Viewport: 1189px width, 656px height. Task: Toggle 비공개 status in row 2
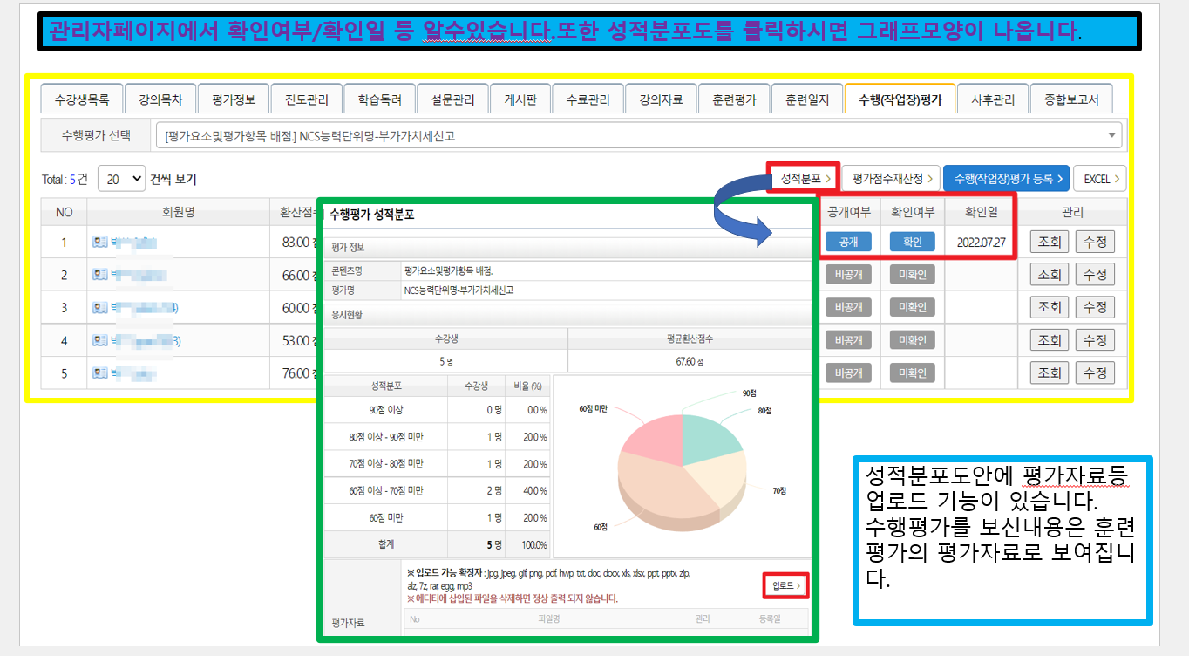point(848,275)
